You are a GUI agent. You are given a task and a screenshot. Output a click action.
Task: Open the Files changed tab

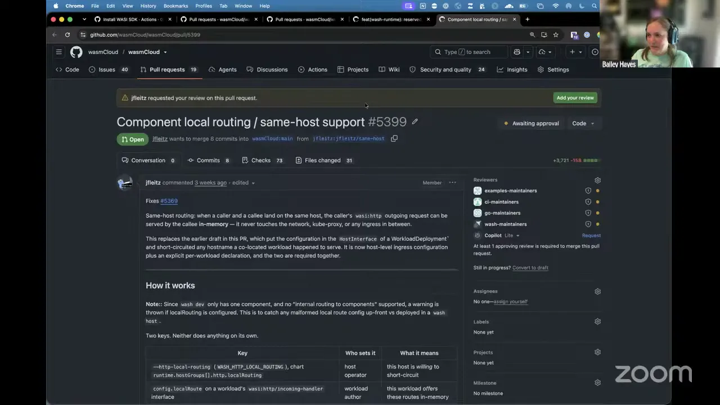pos(324,160)
